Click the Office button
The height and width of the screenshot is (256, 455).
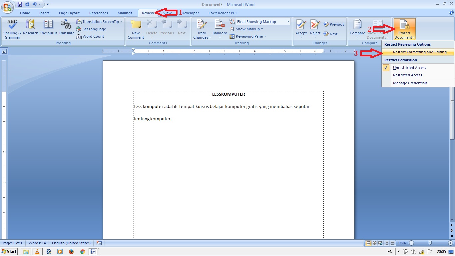coord(7,7)
